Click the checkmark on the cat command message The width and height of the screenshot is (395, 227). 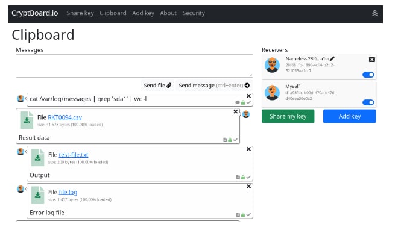coord(248,102)
